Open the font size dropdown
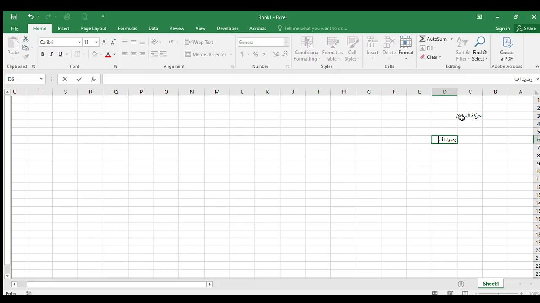540x303 pixels. coord(97,42)
